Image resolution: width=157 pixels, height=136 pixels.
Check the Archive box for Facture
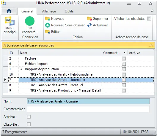[124, 58]
